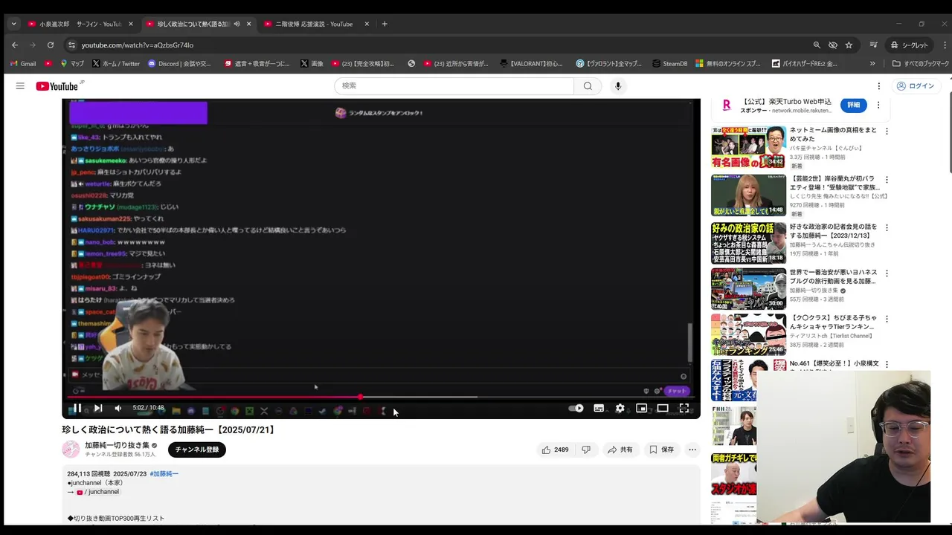Open options for ちびまる子ちゃん Tier video
The image size is (952, 535).
click(x=886, y=319)
